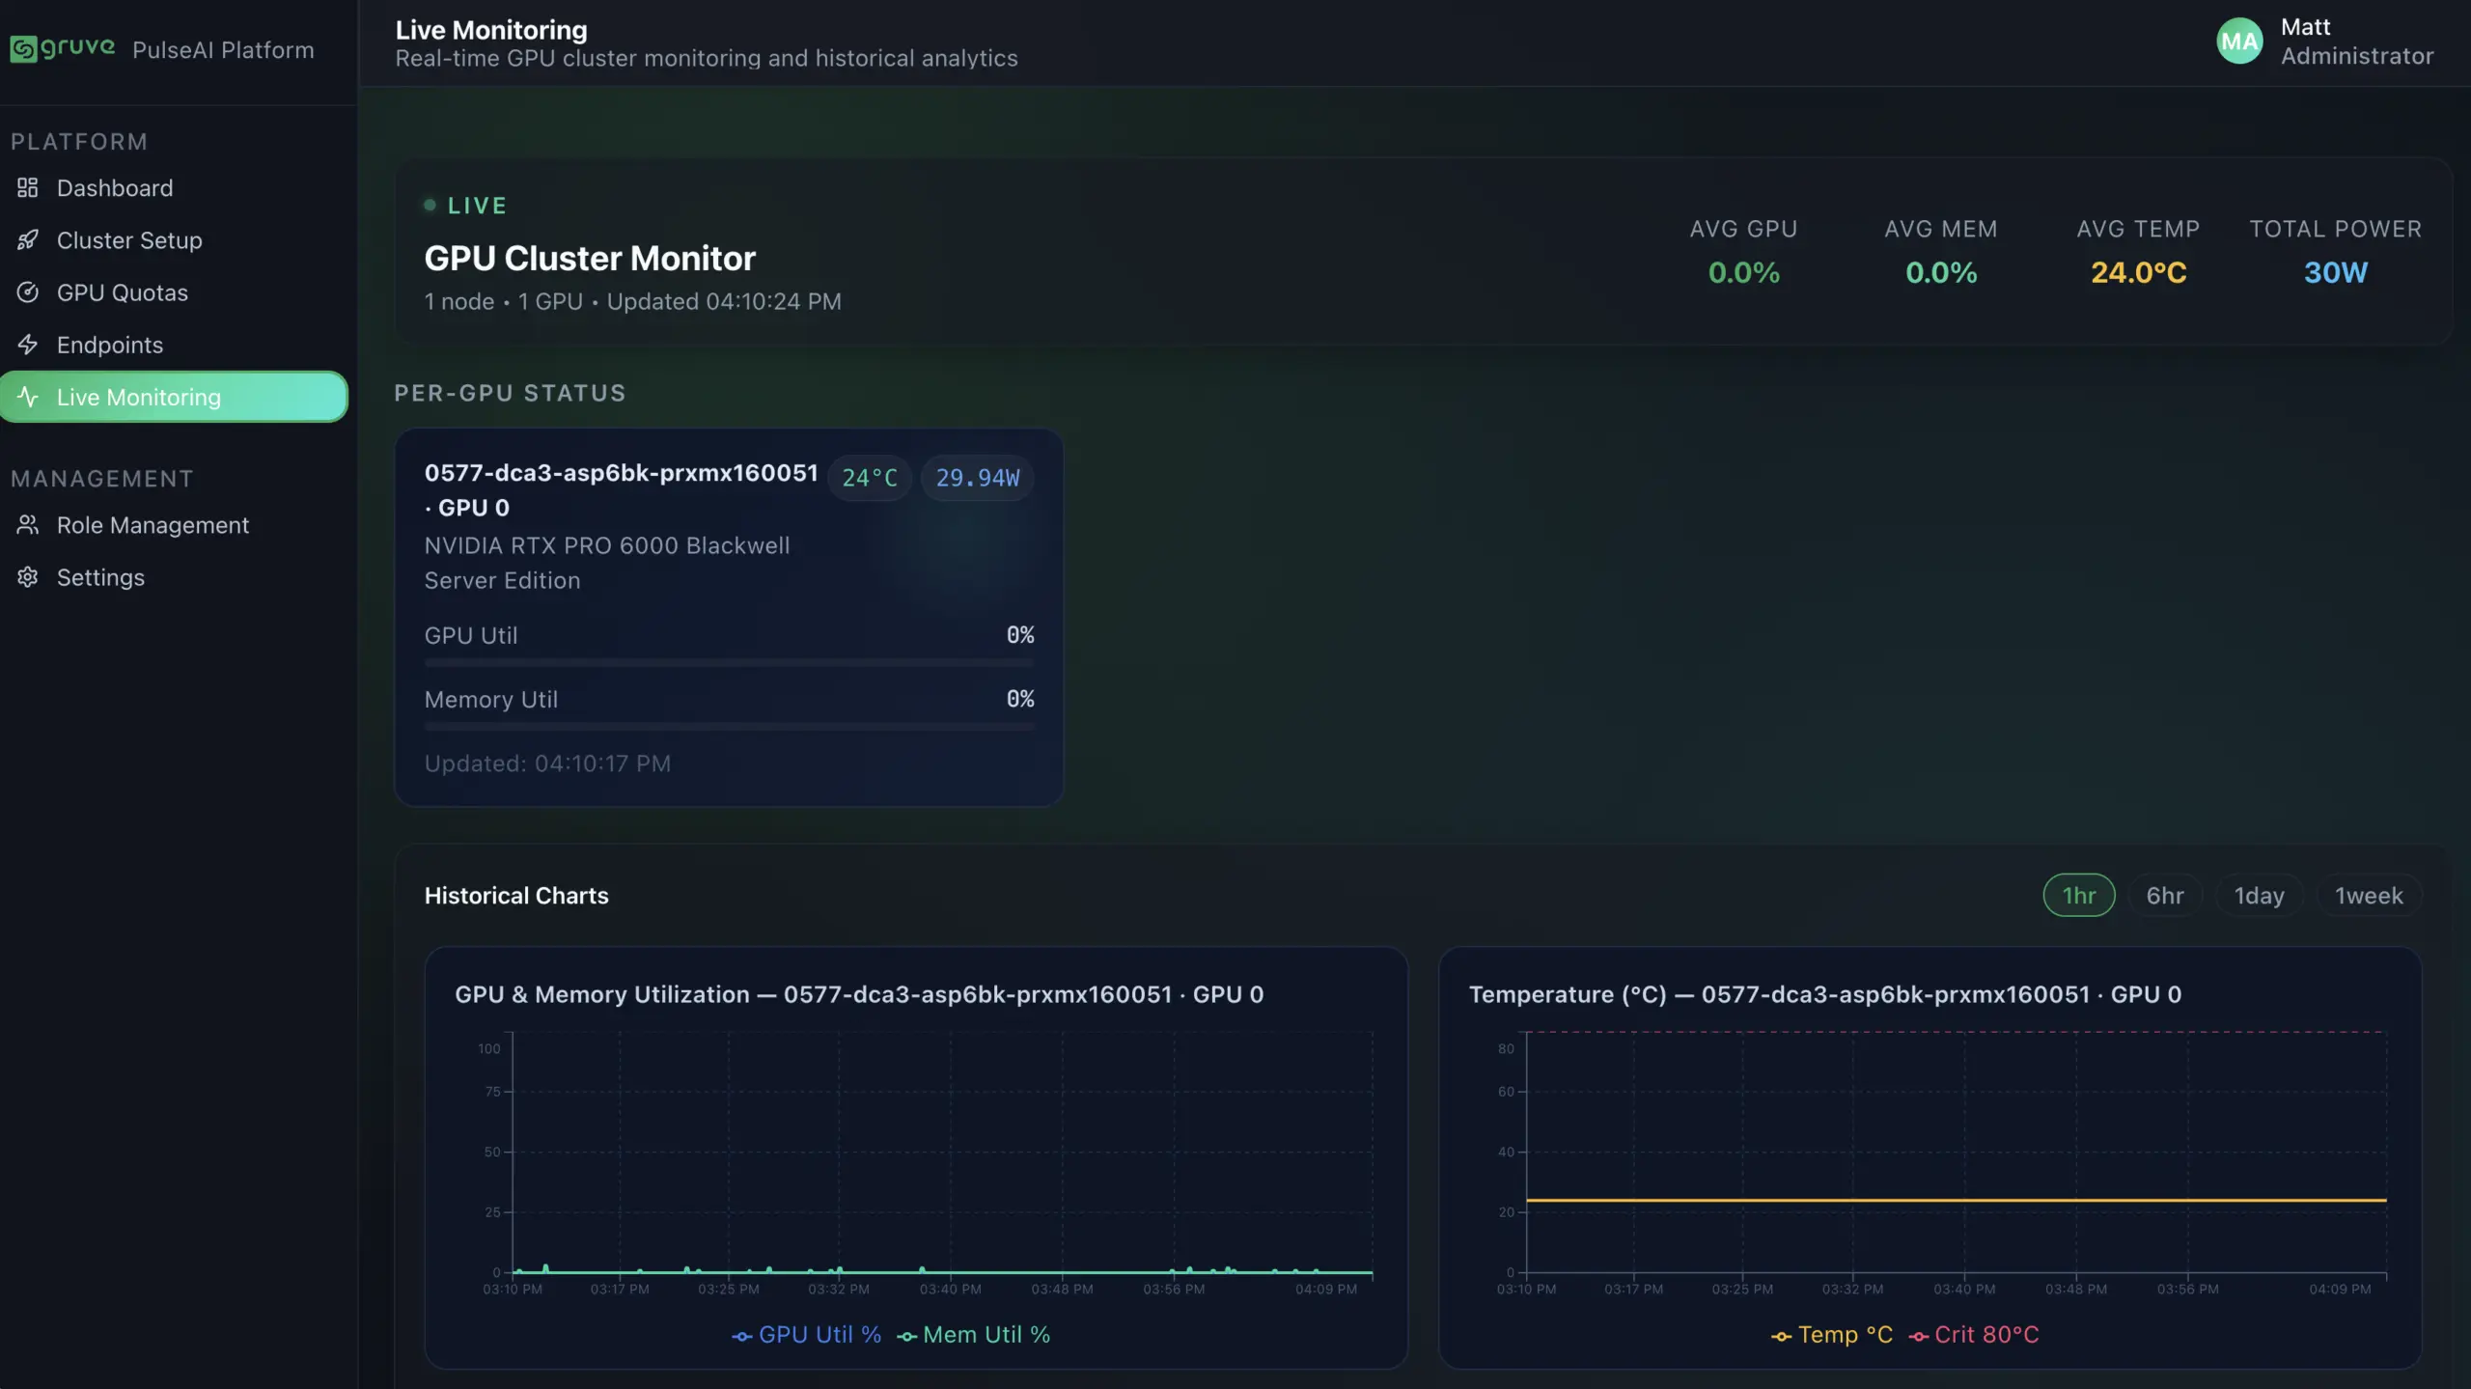Click the Live Monitoring pulse icon
This screenshot has height=1389, width=2471.
pyautogui.click(x=27, y=397)
